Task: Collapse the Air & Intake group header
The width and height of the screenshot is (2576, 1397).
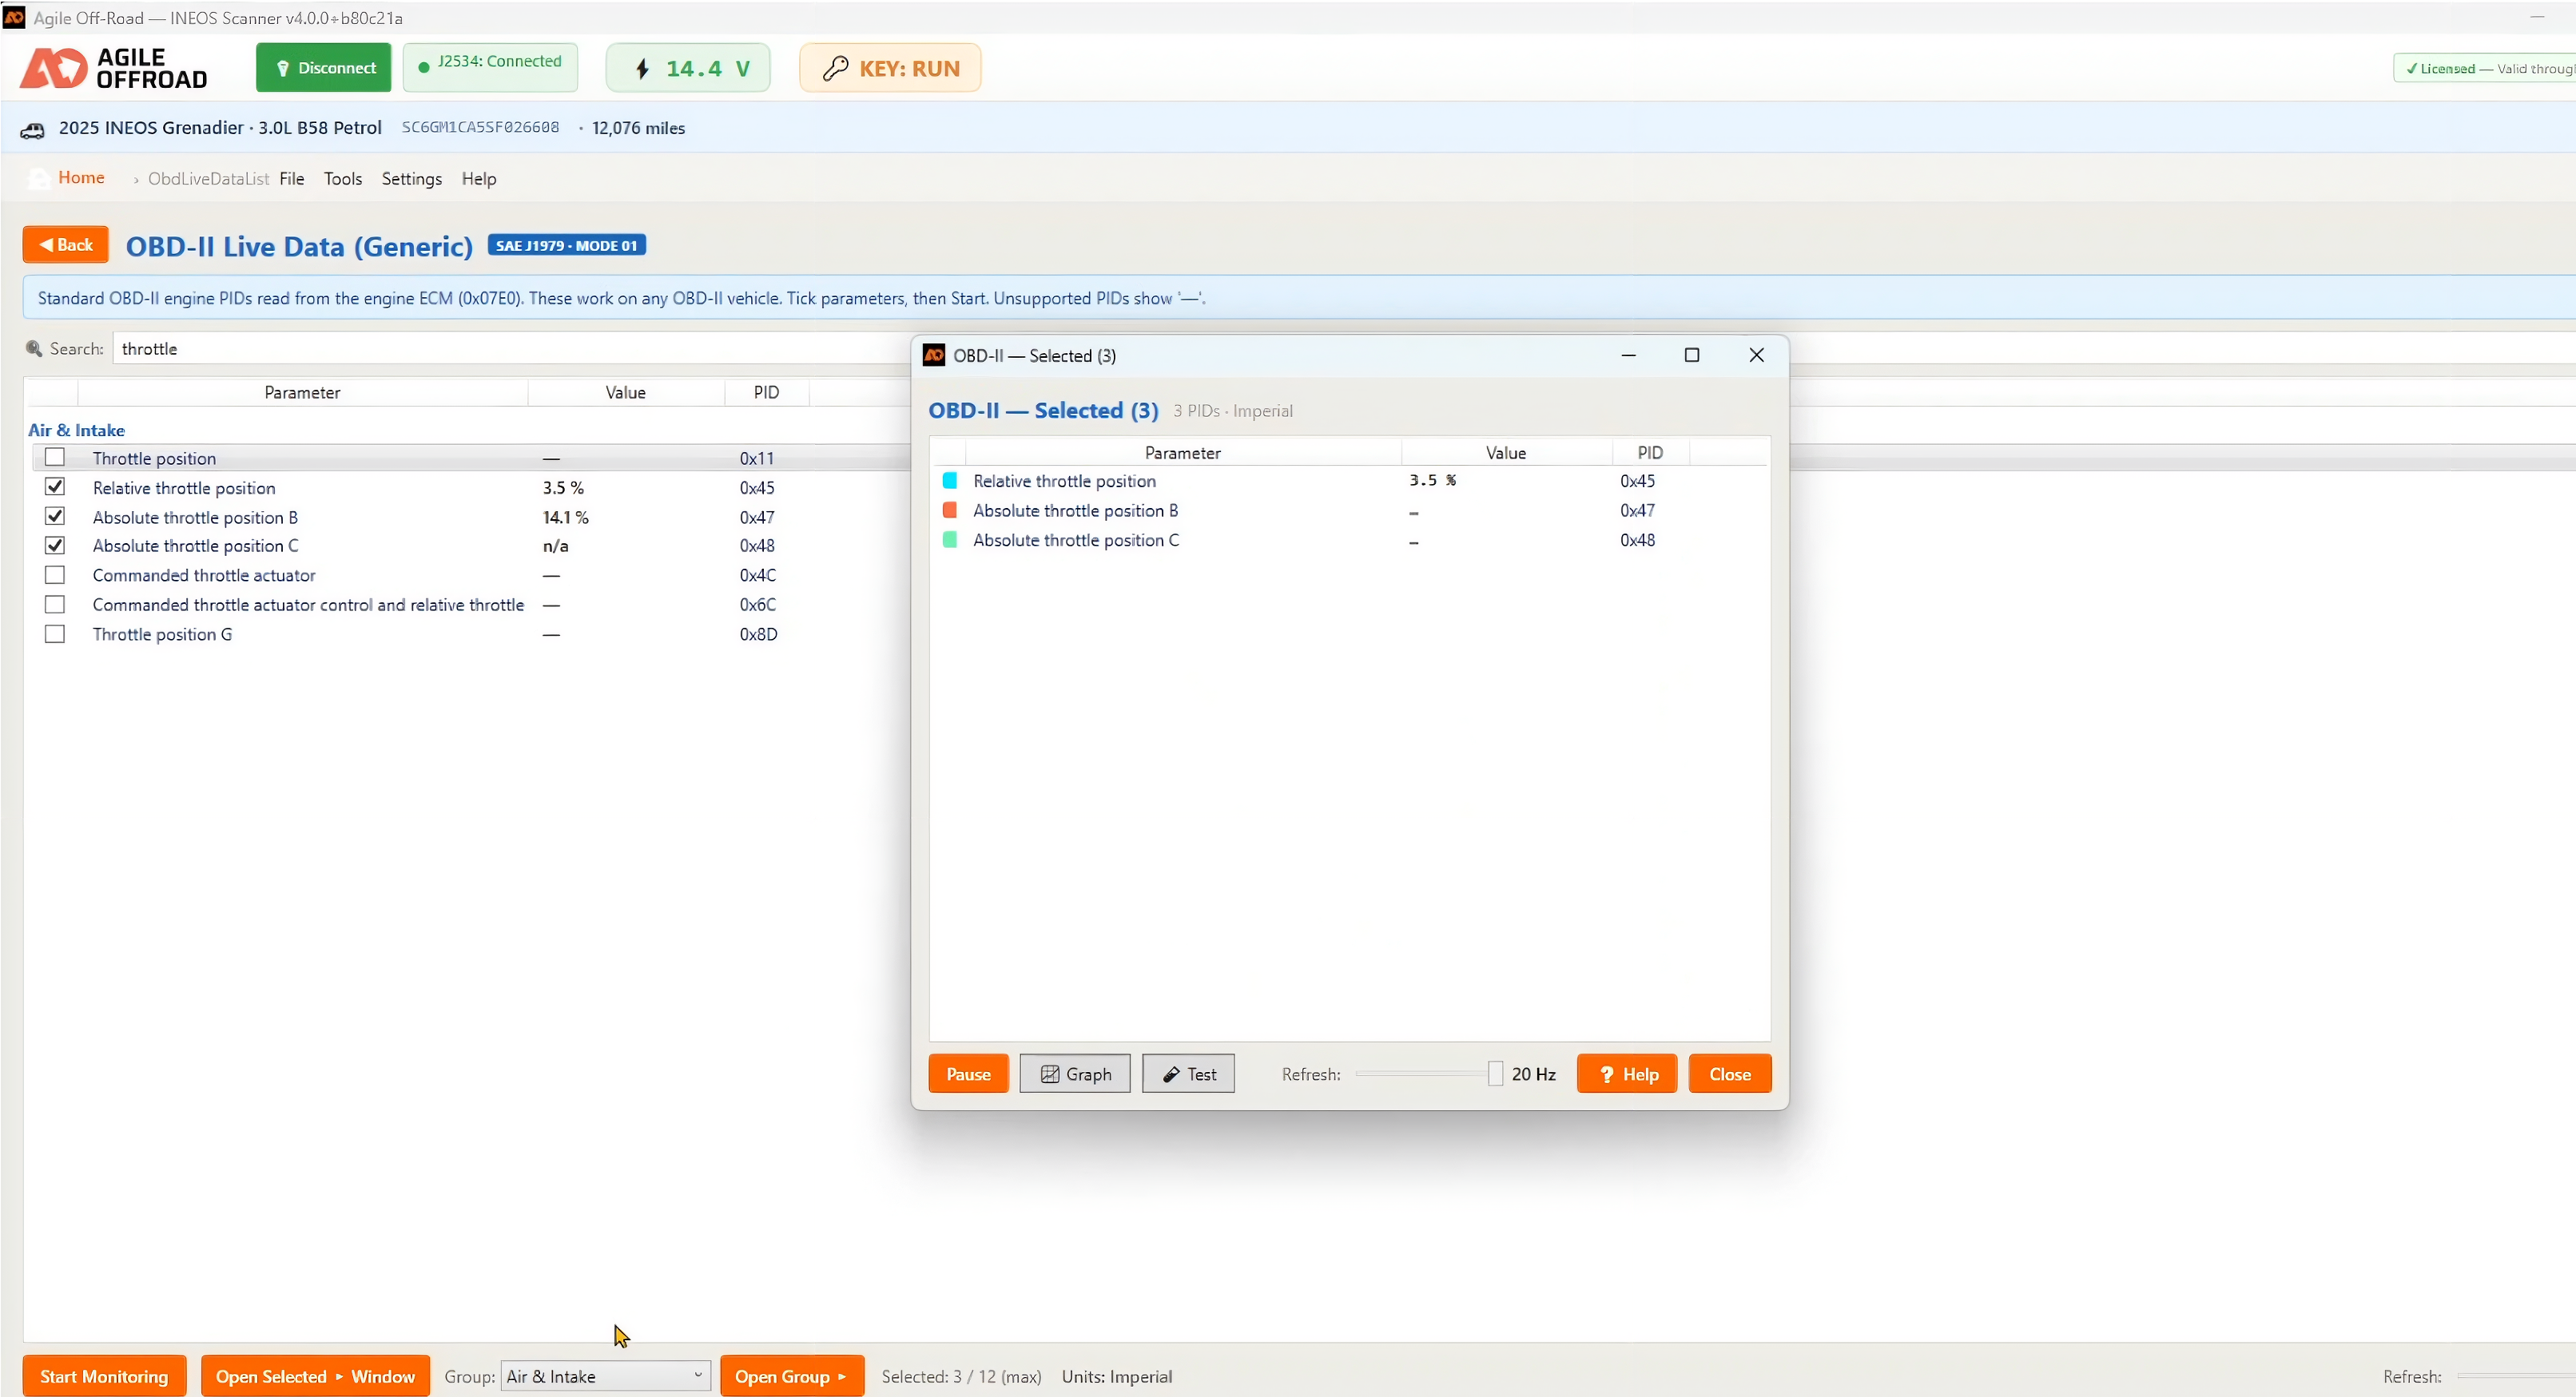Action: tap(76, 430)
